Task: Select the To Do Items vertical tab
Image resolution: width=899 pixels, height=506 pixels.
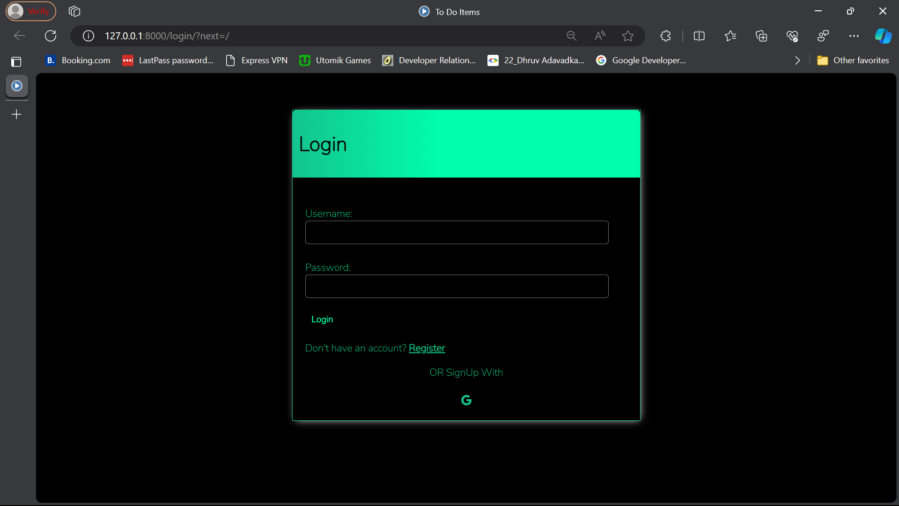Action: click(17, 86)
